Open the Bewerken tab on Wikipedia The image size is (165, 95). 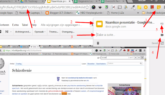pyautogui.click(x=91, y=64)
